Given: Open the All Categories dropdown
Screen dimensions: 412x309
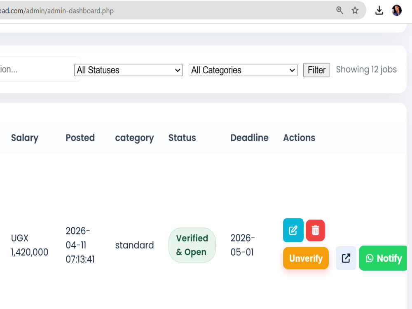Looking at the screenshot, I should click(243, 70).
